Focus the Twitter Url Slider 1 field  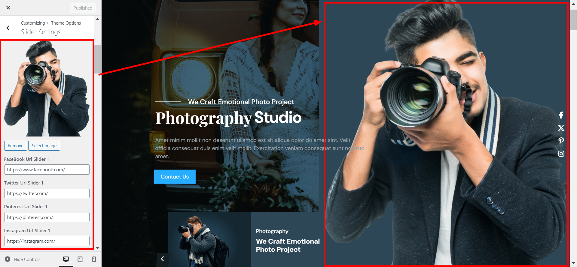47,193
